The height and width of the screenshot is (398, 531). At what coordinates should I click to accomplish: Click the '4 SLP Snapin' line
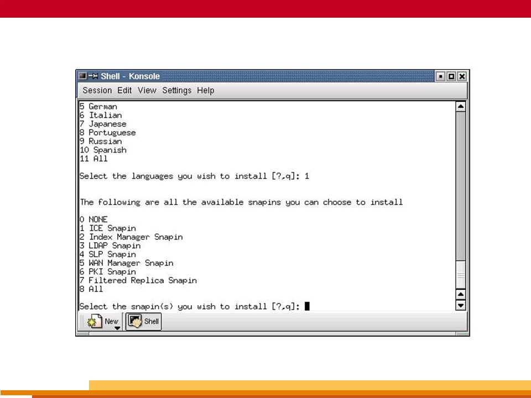(108, 254)
